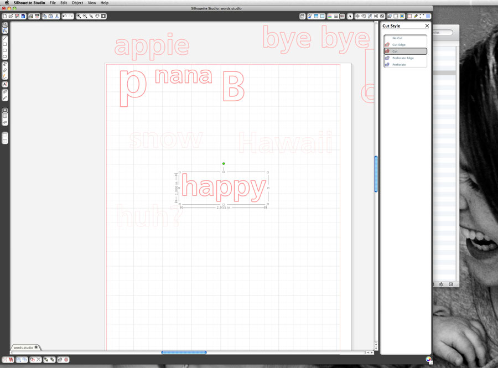The width and height of the screenshot is (498, 368).
Task: Select the 'bye bye' text object
Action: coord(317,39)
